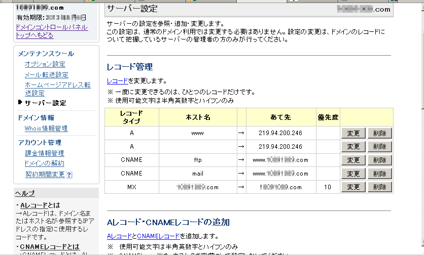Click the レコード link under レコード管理

(117, 81)
